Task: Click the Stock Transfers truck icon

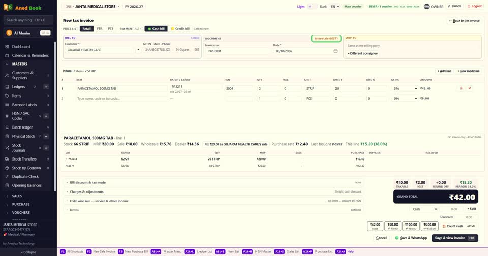Action: tap(7, 159)
